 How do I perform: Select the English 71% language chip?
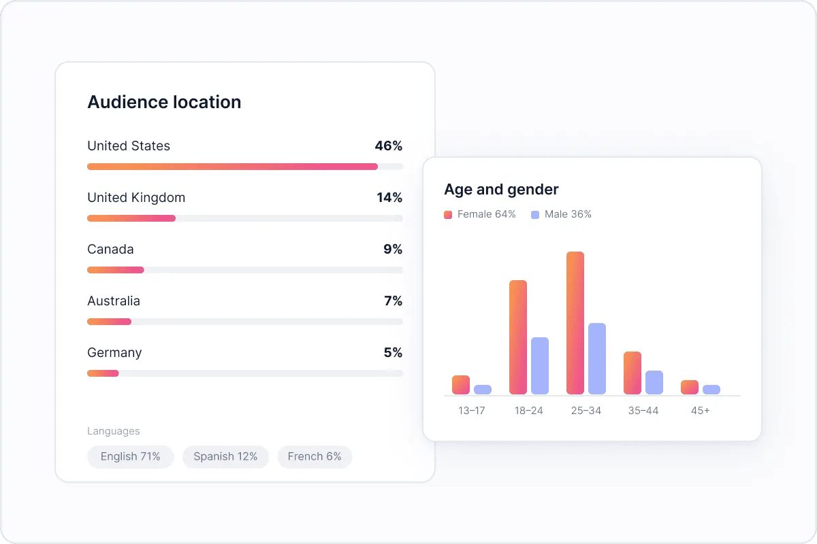(131, 457)
